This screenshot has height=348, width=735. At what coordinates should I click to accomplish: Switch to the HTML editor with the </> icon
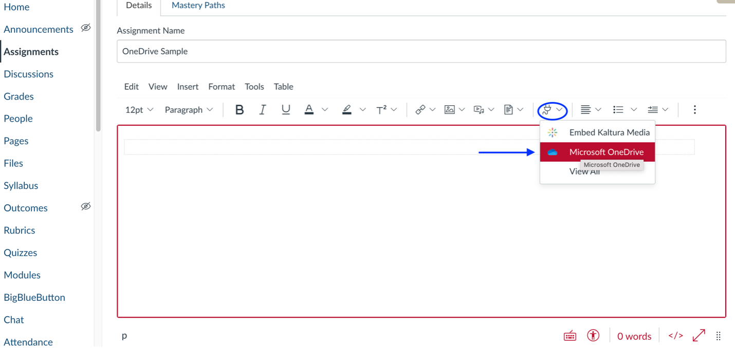(x=675, y=335)
